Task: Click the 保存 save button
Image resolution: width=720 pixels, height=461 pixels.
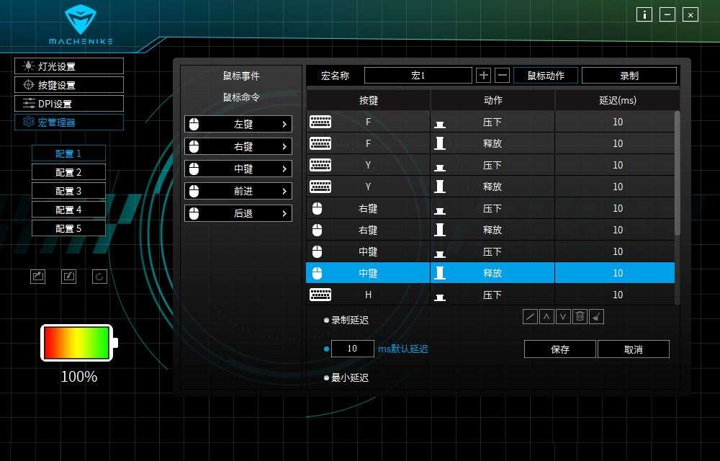Action: [559, 349]
